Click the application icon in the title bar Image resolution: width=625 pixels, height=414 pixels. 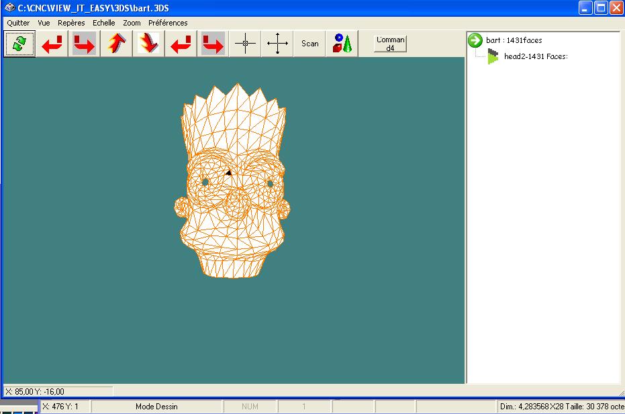click(x=9, y=7)
